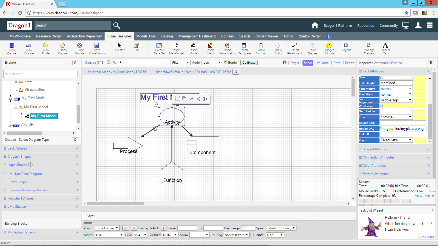This screenshot has height=246, width=438.
Task: Click the Edit tool icon
Action: pyautogui.click(x=136, y=45)
